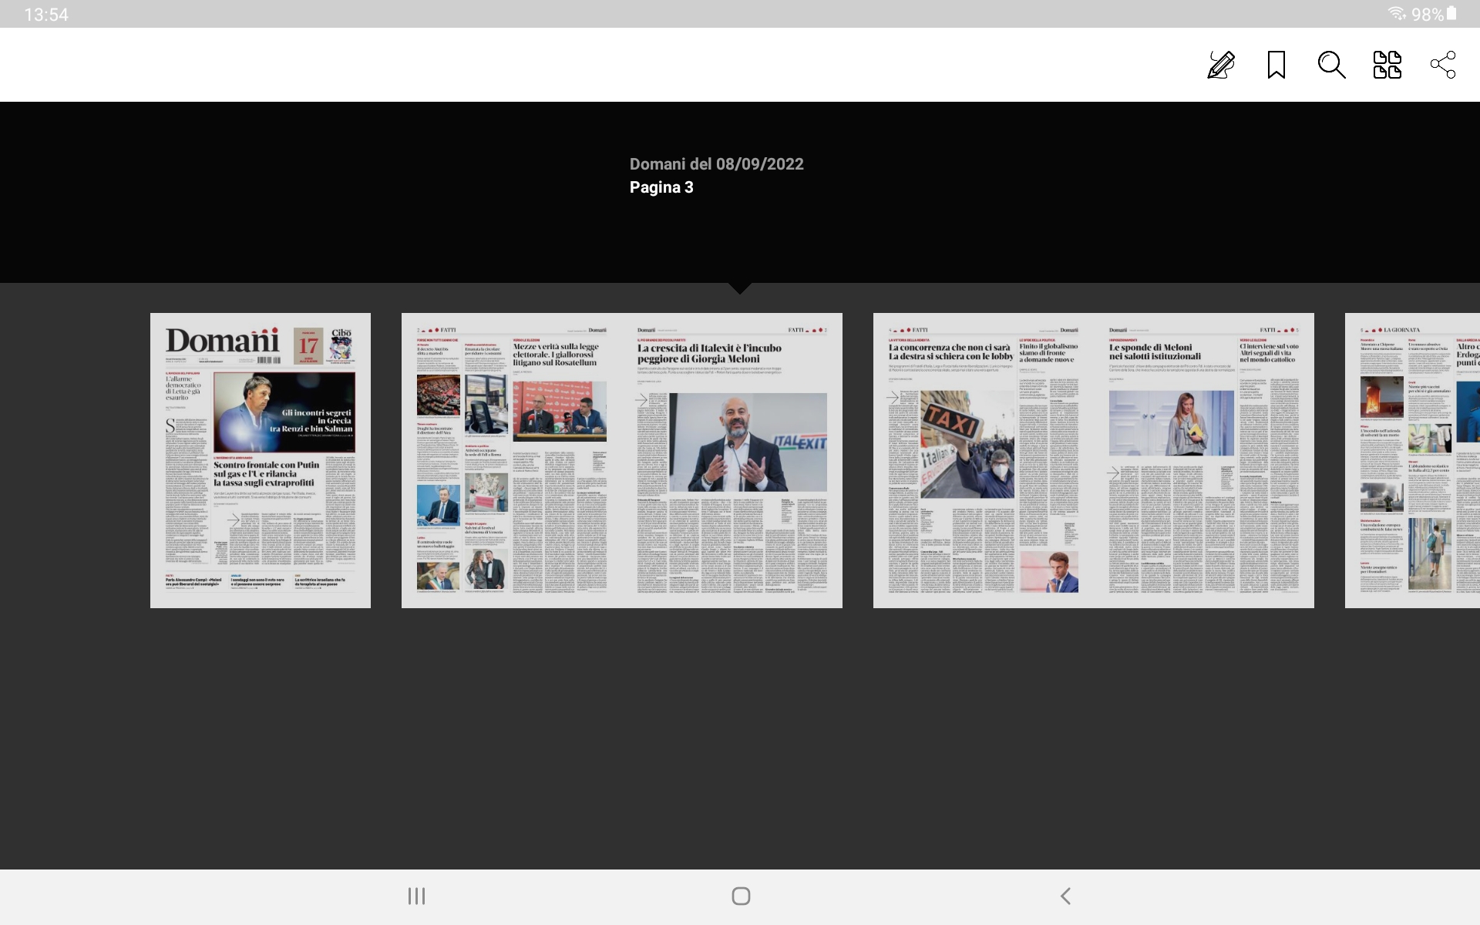This screenshot has width=1480, height=925.
Task: Open the Mezze verità sulla legge page thumbnail
Action: pos(512,460)
